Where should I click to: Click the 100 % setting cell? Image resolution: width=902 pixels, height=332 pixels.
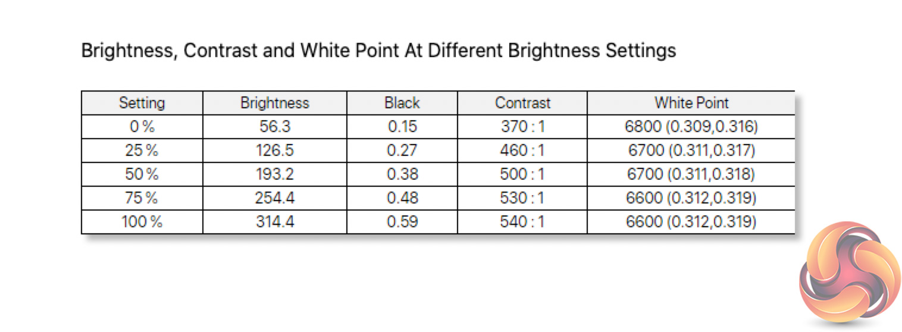(142, 222)
